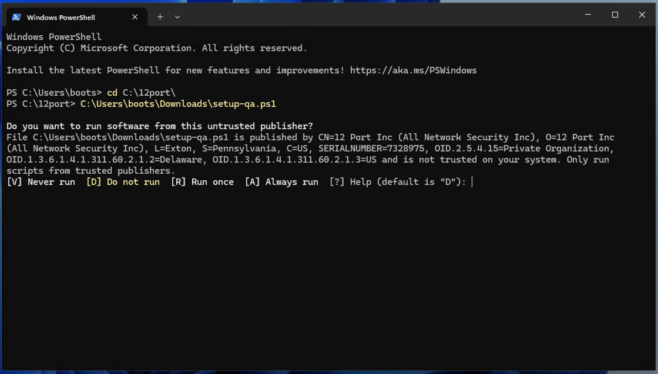Click the untrusted publisher question line
The width and height of the screenshot is (658, 374).
click(x=159, y=126)
